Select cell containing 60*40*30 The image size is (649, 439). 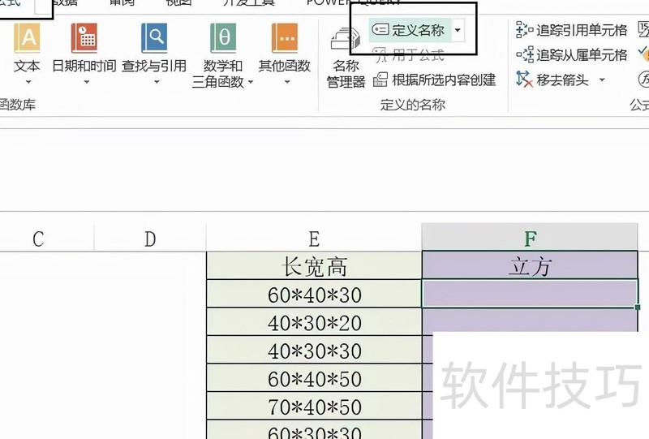click(314, 294)
